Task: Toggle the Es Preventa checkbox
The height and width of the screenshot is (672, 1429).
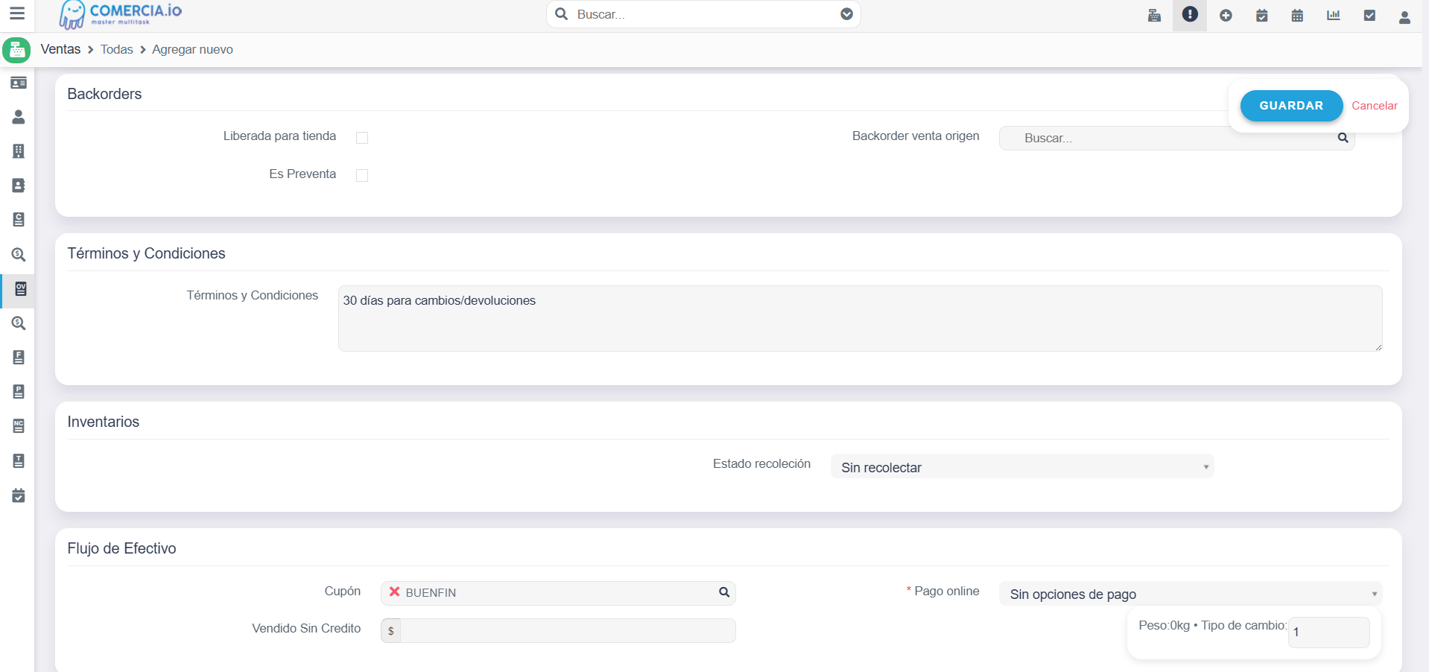Action: (x=362, y=176)
